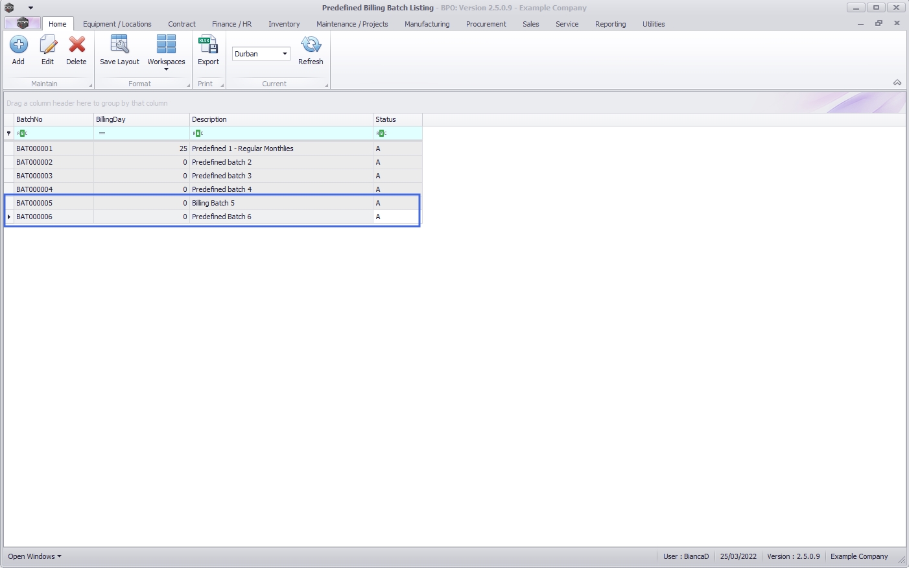Sort by the Status column header
The image size is (909, 568).
397,119
